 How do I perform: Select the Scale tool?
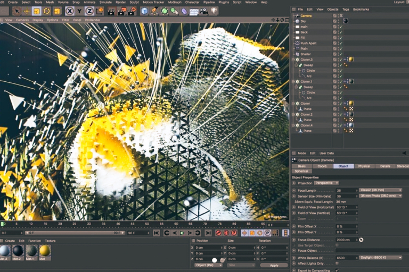[x=37, y=11]
